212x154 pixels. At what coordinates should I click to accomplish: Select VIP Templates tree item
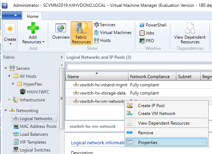click(x=30, y=142)
